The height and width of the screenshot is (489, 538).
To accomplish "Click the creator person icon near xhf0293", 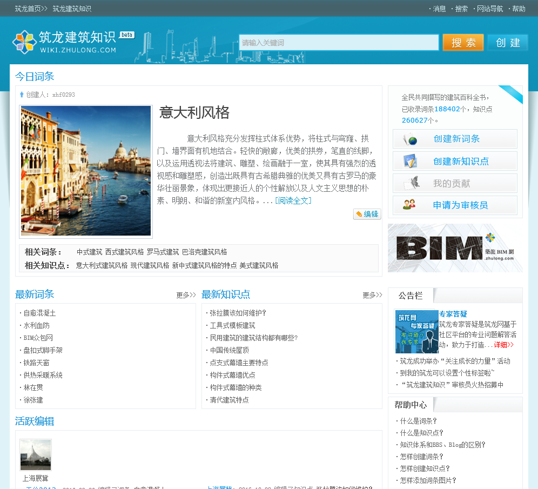I will [22, 95].
